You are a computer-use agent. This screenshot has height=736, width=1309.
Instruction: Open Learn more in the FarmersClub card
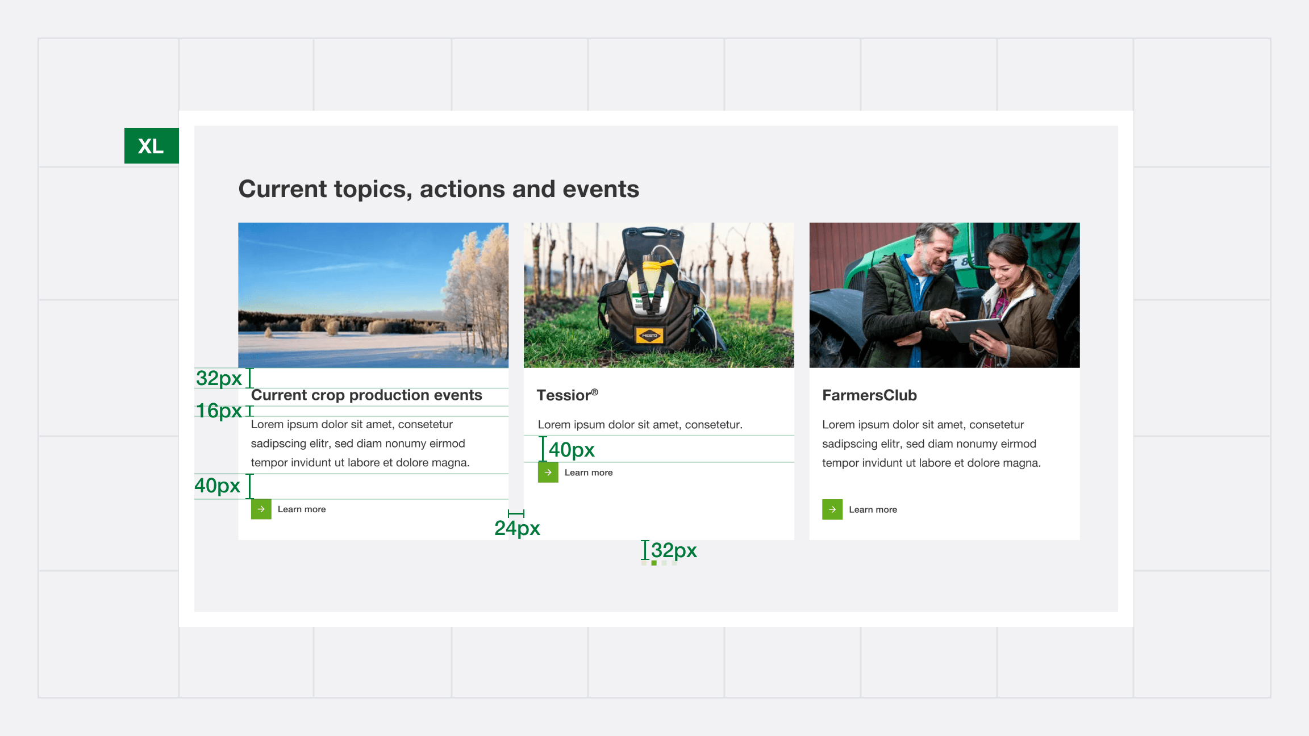point(873,510)
